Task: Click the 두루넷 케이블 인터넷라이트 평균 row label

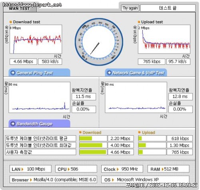Action: (41, 138)
